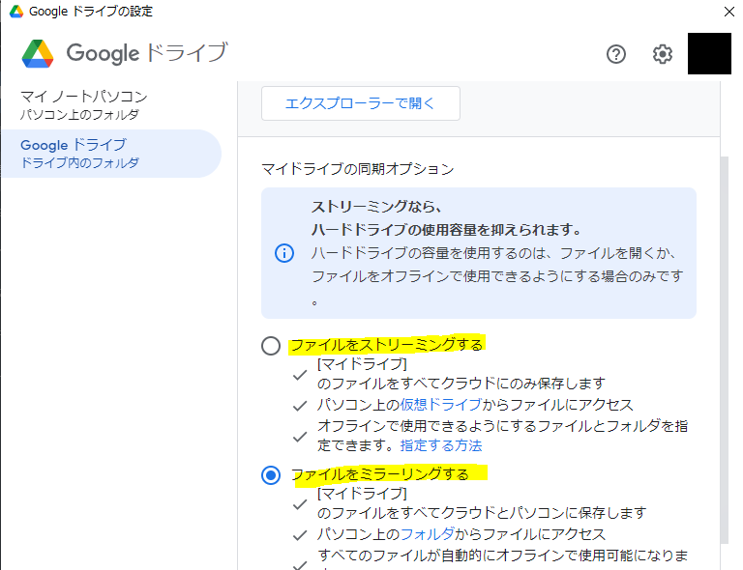Select the ファイルをミラーリングする radio button

pos(271,475)
